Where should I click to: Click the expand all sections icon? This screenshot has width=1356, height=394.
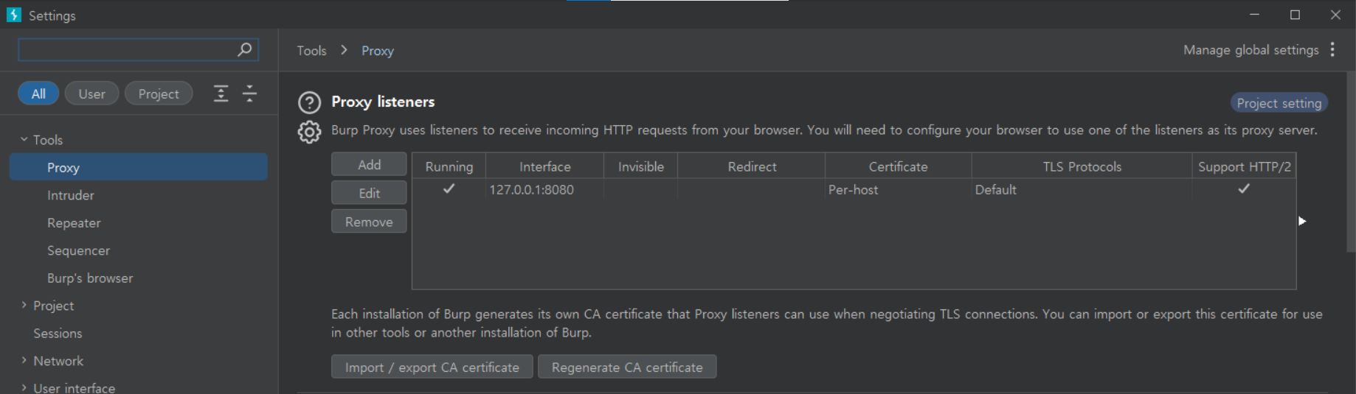pos(221,94)
